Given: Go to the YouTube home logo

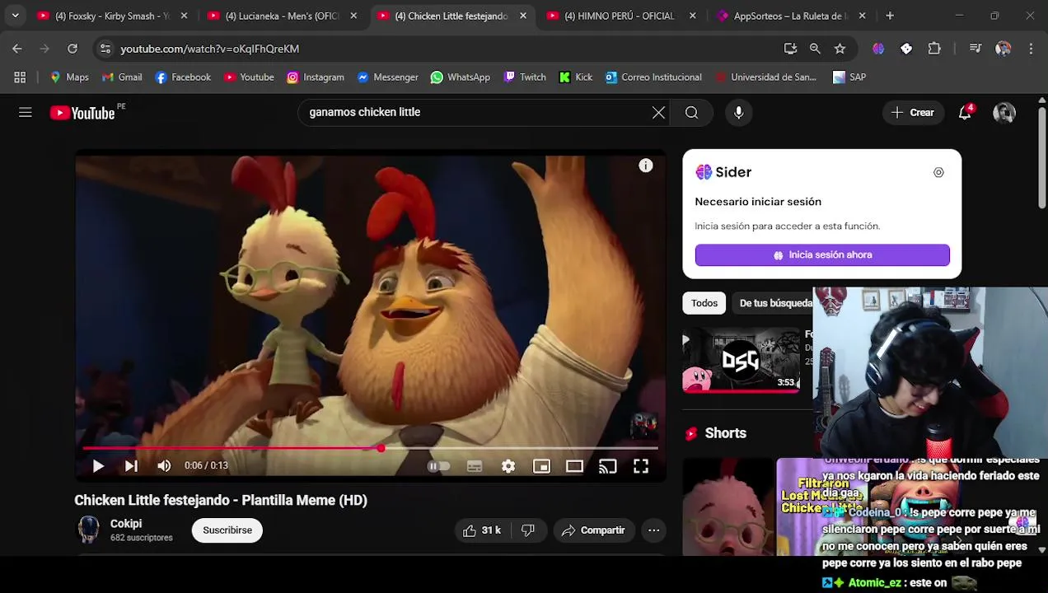Looking at the screenshot, I should [82, 113].
